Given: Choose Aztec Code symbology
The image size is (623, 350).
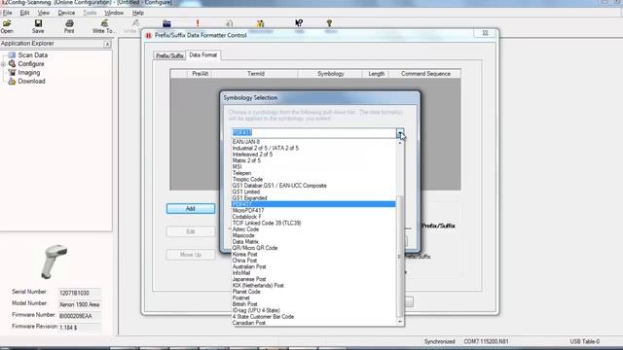Looking at the screenshot, I should [313, 229].
